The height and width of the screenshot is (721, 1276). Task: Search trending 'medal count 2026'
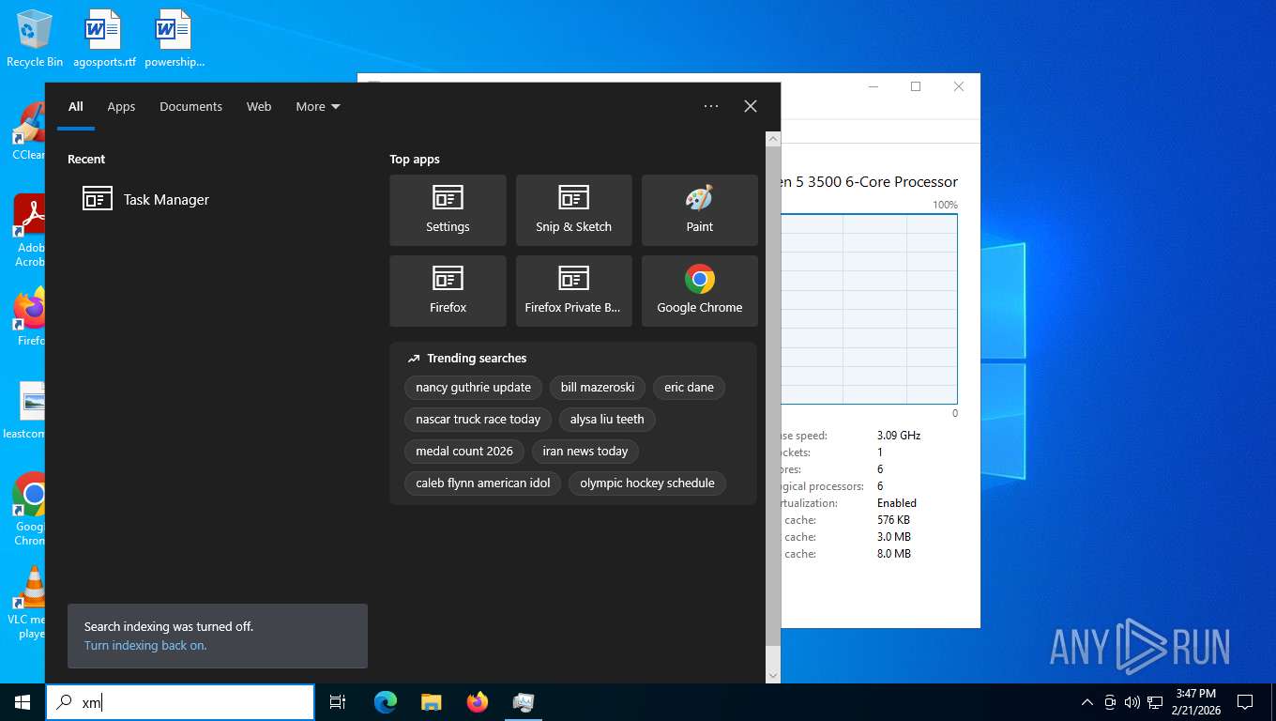(x=464, y=451)
